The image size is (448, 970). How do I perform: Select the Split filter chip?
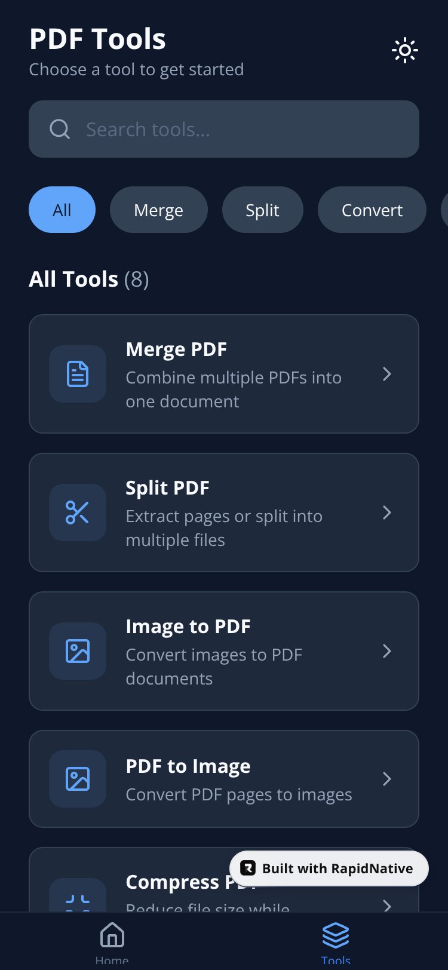[x=263, y=210]
